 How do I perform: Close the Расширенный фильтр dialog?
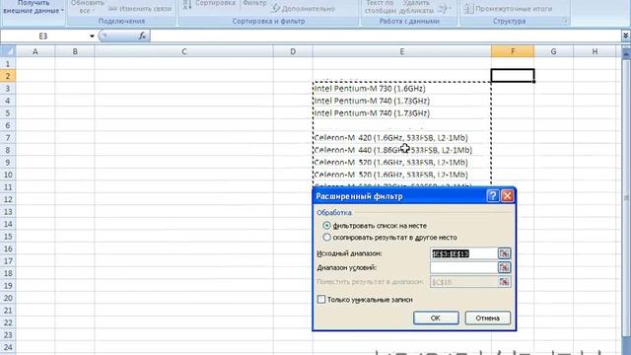coord(507,196)
